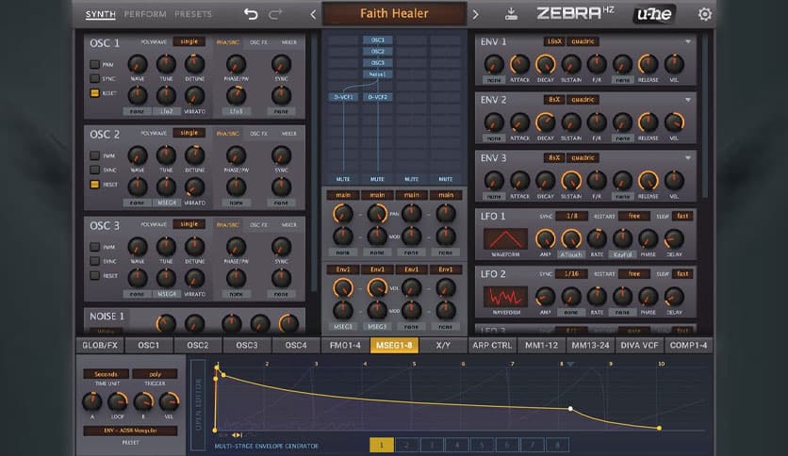Toggle OSC 1 SYNC checkbox

[94, 78]
